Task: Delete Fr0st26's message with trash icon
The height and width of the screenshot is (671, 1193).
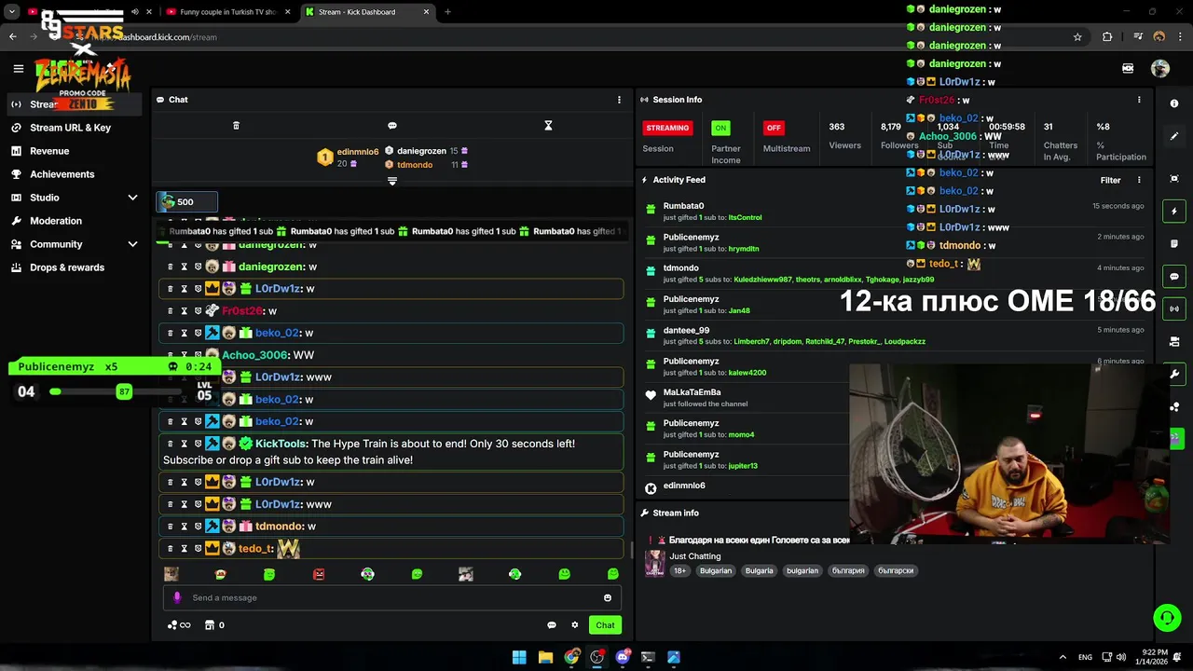Action: [170, 310]
